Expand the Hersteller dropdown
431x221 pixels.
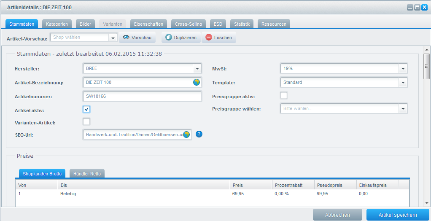[197, 68]
